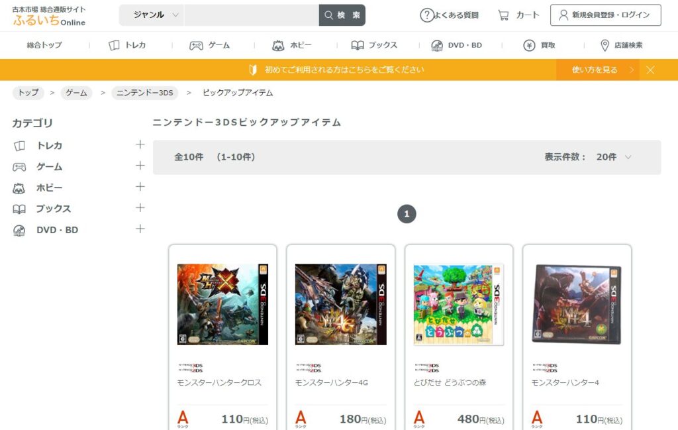Open the DVD・BD label in the top navigation
Viewport: 678px width, 430px height.
465,46
